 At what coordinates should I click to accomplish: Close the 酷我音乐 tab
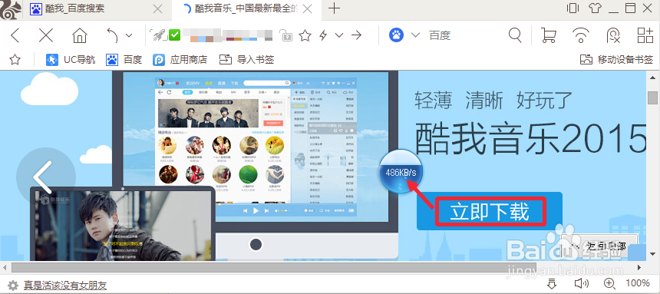click(308, 9)
